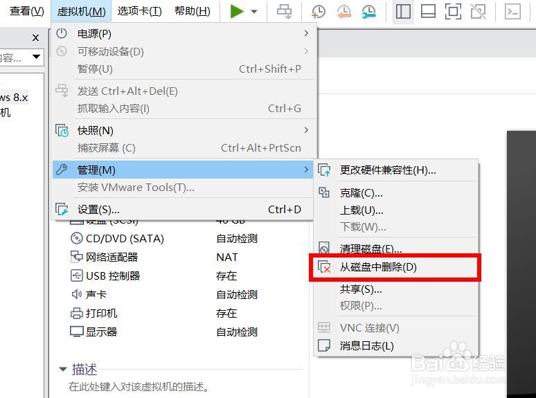Click the NAT network value
Viewport: 536px width, 398px height.
point(227,257)
